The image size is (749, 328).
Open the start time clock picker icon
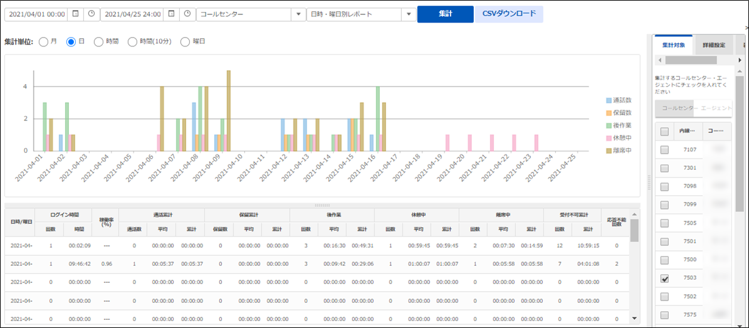(x=92, y=14)
